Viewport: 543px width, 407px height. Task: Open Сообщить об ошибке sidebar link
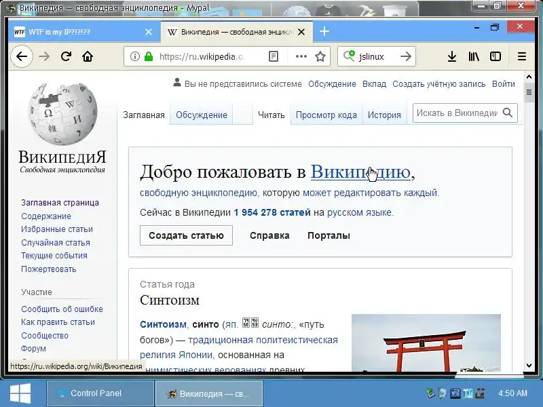[x=62, y=309]
